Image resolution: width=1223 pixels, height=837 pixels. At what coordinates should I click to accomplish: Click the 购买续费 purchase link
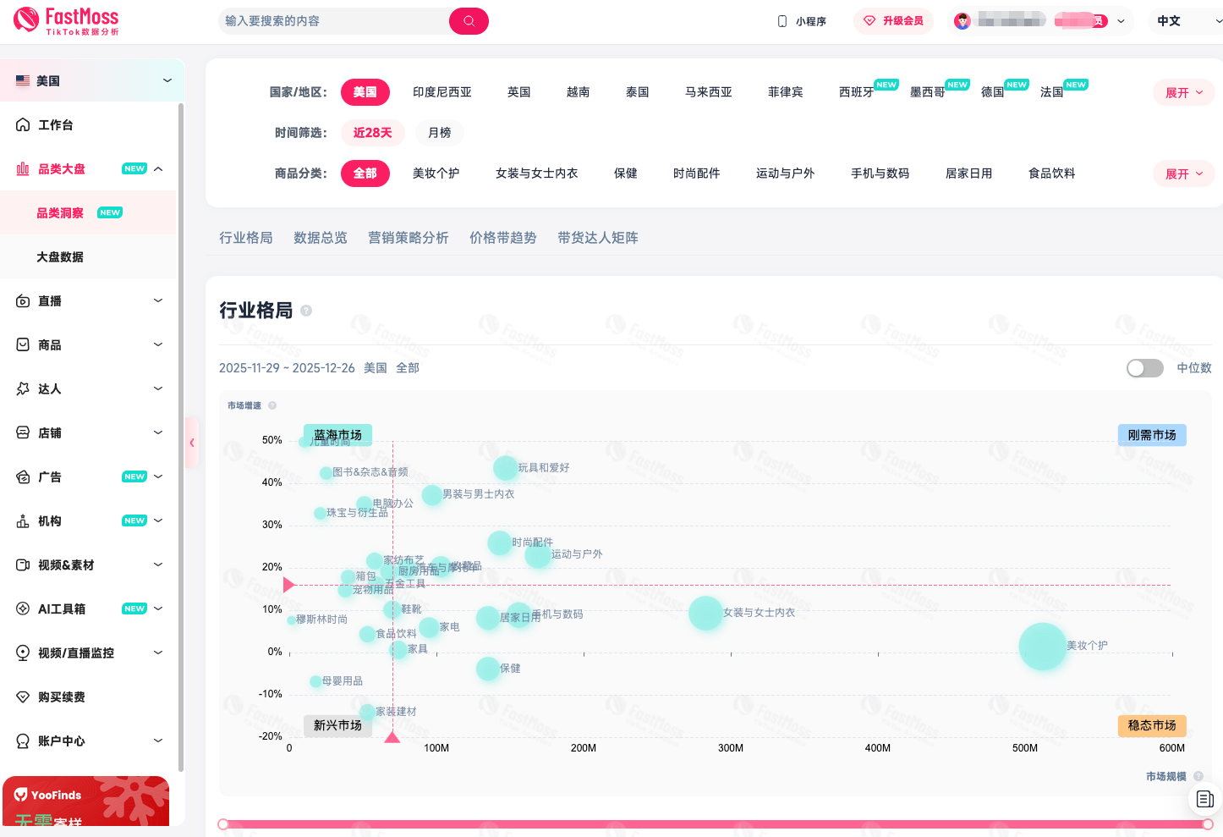pyautogui.click(x=61, y=697)
